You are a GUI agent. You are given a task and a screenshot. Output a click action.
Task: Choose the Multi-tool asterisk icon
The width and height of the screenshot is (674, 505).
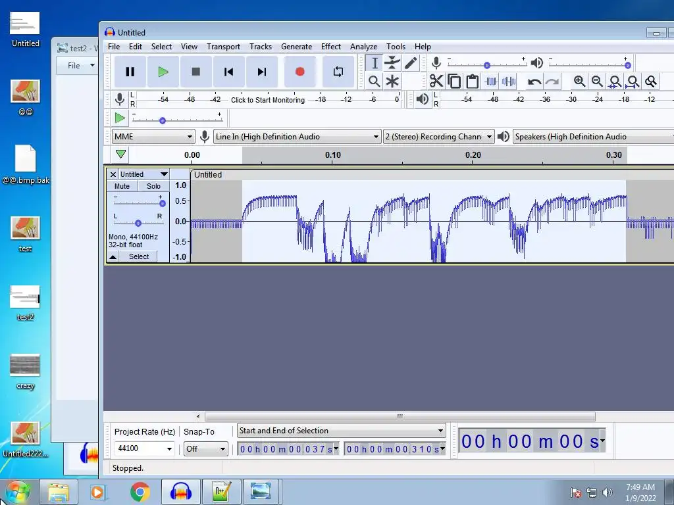(x=392, y=81)
